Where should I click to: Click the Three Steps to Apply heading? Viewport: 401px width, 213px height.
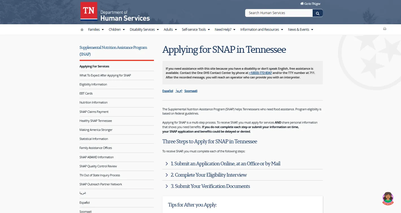click(210, 141)
